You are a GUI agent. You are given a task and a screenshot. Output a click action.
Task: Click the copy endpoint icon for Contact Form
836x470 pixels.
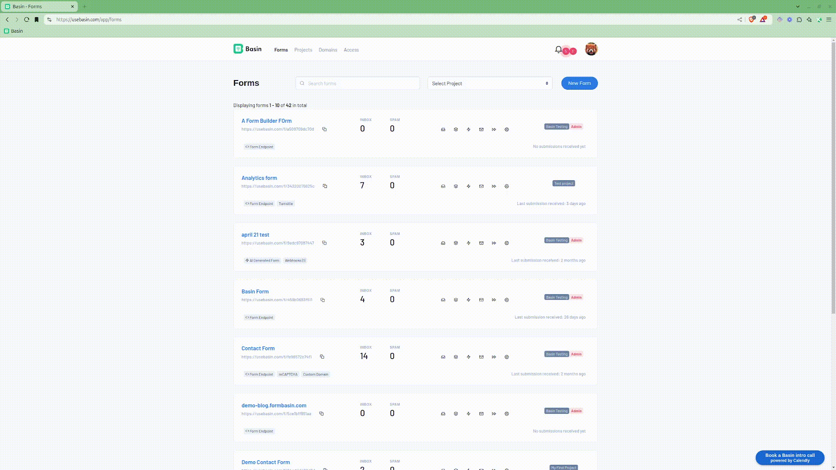pyautogui.click(x=322, y=356)
